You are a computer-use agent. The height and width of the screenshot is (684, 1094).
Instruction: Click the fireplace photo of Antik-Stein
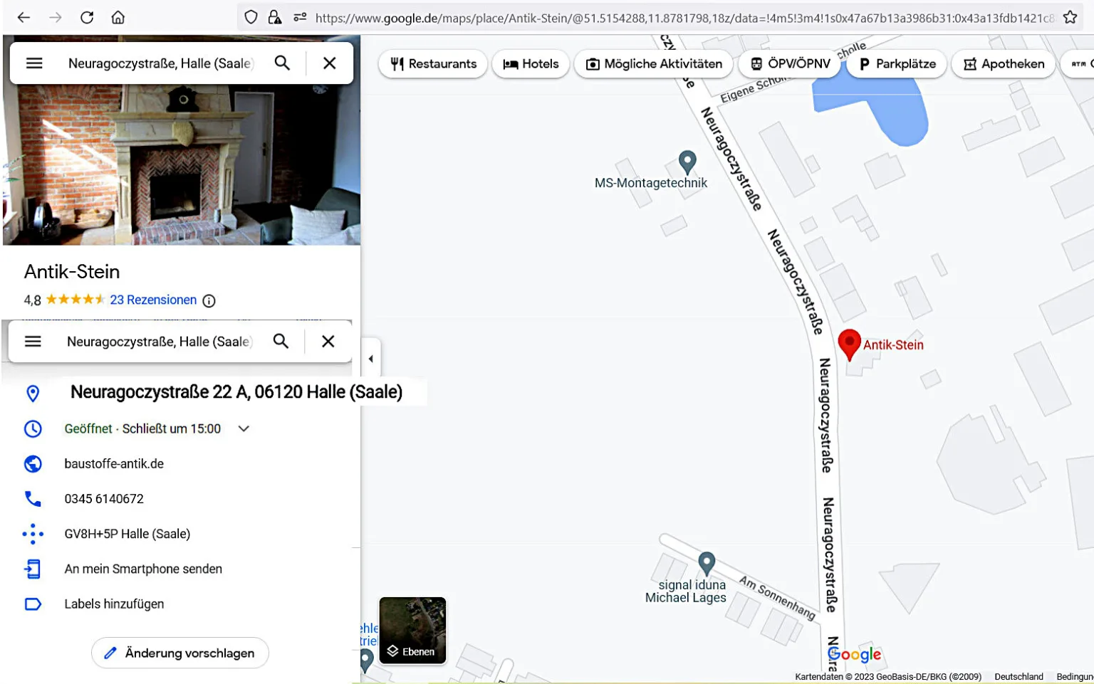coord(182,165)
